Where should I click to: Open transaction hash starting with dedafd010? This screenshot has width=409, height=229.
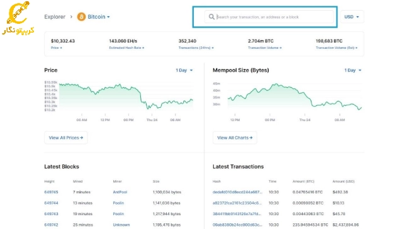pos(237,192)
